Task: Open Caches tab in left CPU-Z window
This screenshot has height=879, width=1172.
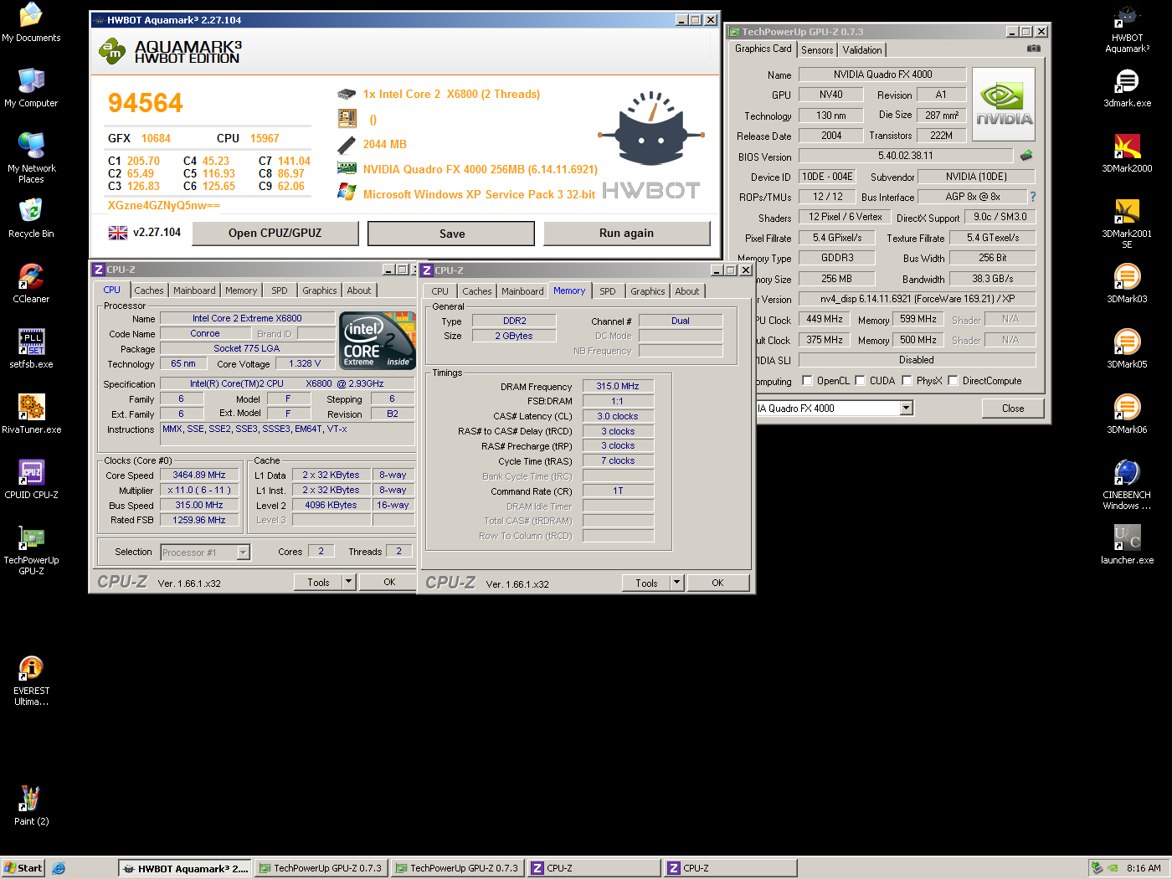Action: [x=149, y=290]
